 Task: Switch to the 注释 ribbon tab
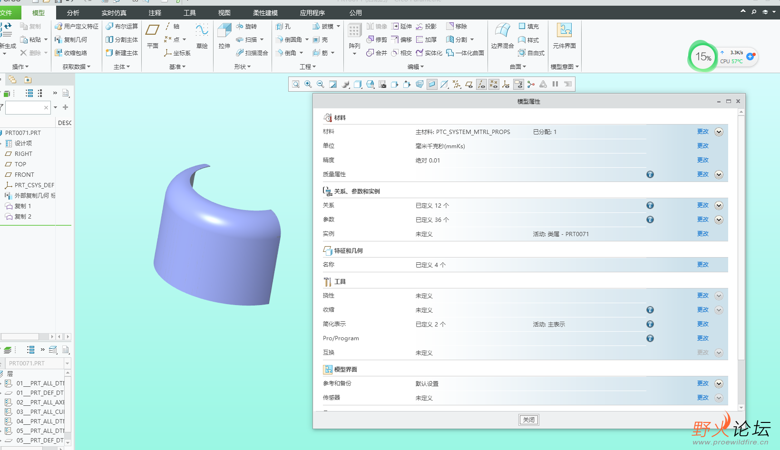coord(155,13)
